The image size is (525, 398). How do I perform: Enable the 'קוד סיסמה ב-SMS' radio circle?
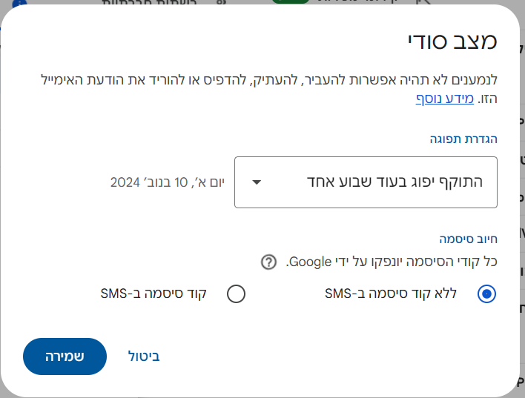pyautogui.click(x=236, y=294)
